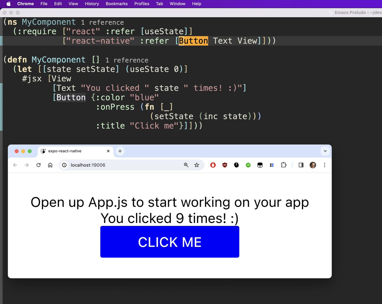The image size is (382, 304).
Task: Click the browser back arrow
Action: (x=15, y=165)
